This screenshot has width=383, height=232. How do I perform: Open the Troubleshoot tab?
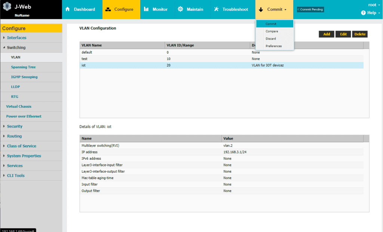click(x=233, y=9)
